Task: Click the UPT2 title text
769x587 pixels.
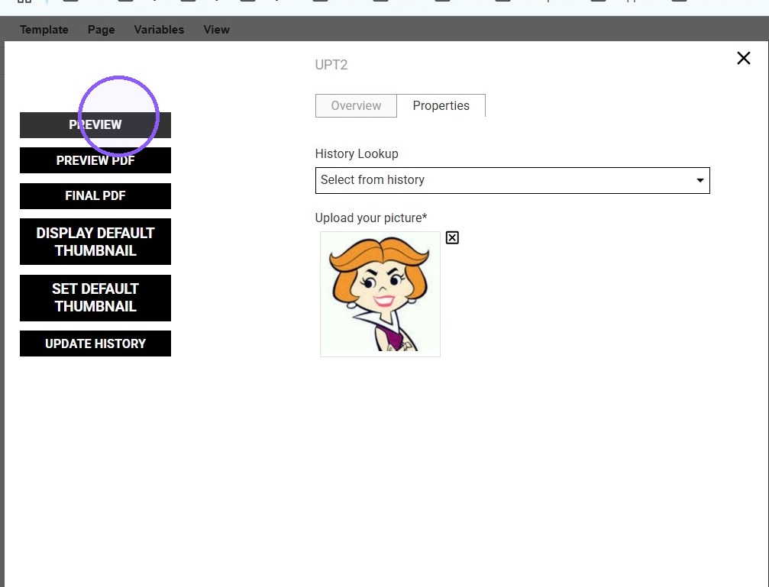Action: point(331,65)
